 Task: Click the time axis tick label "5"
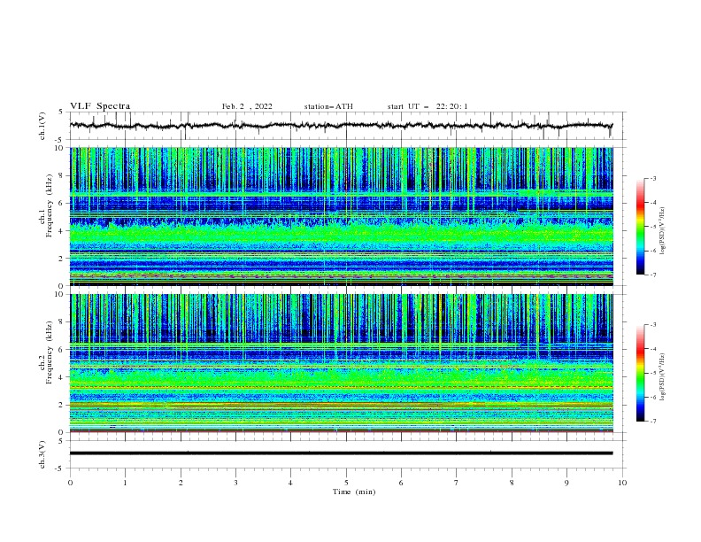pos(346,483)
